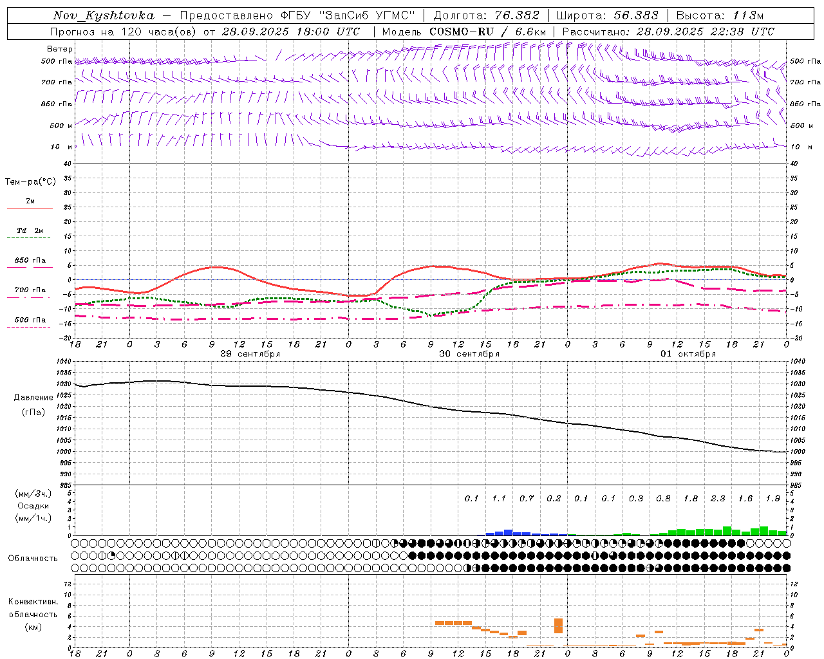
Task: Select the Облачность cloud cover label
Action: [x=32, y=558]
